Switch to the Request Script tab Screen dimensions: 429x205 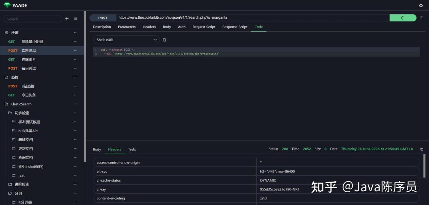[204, 27]
